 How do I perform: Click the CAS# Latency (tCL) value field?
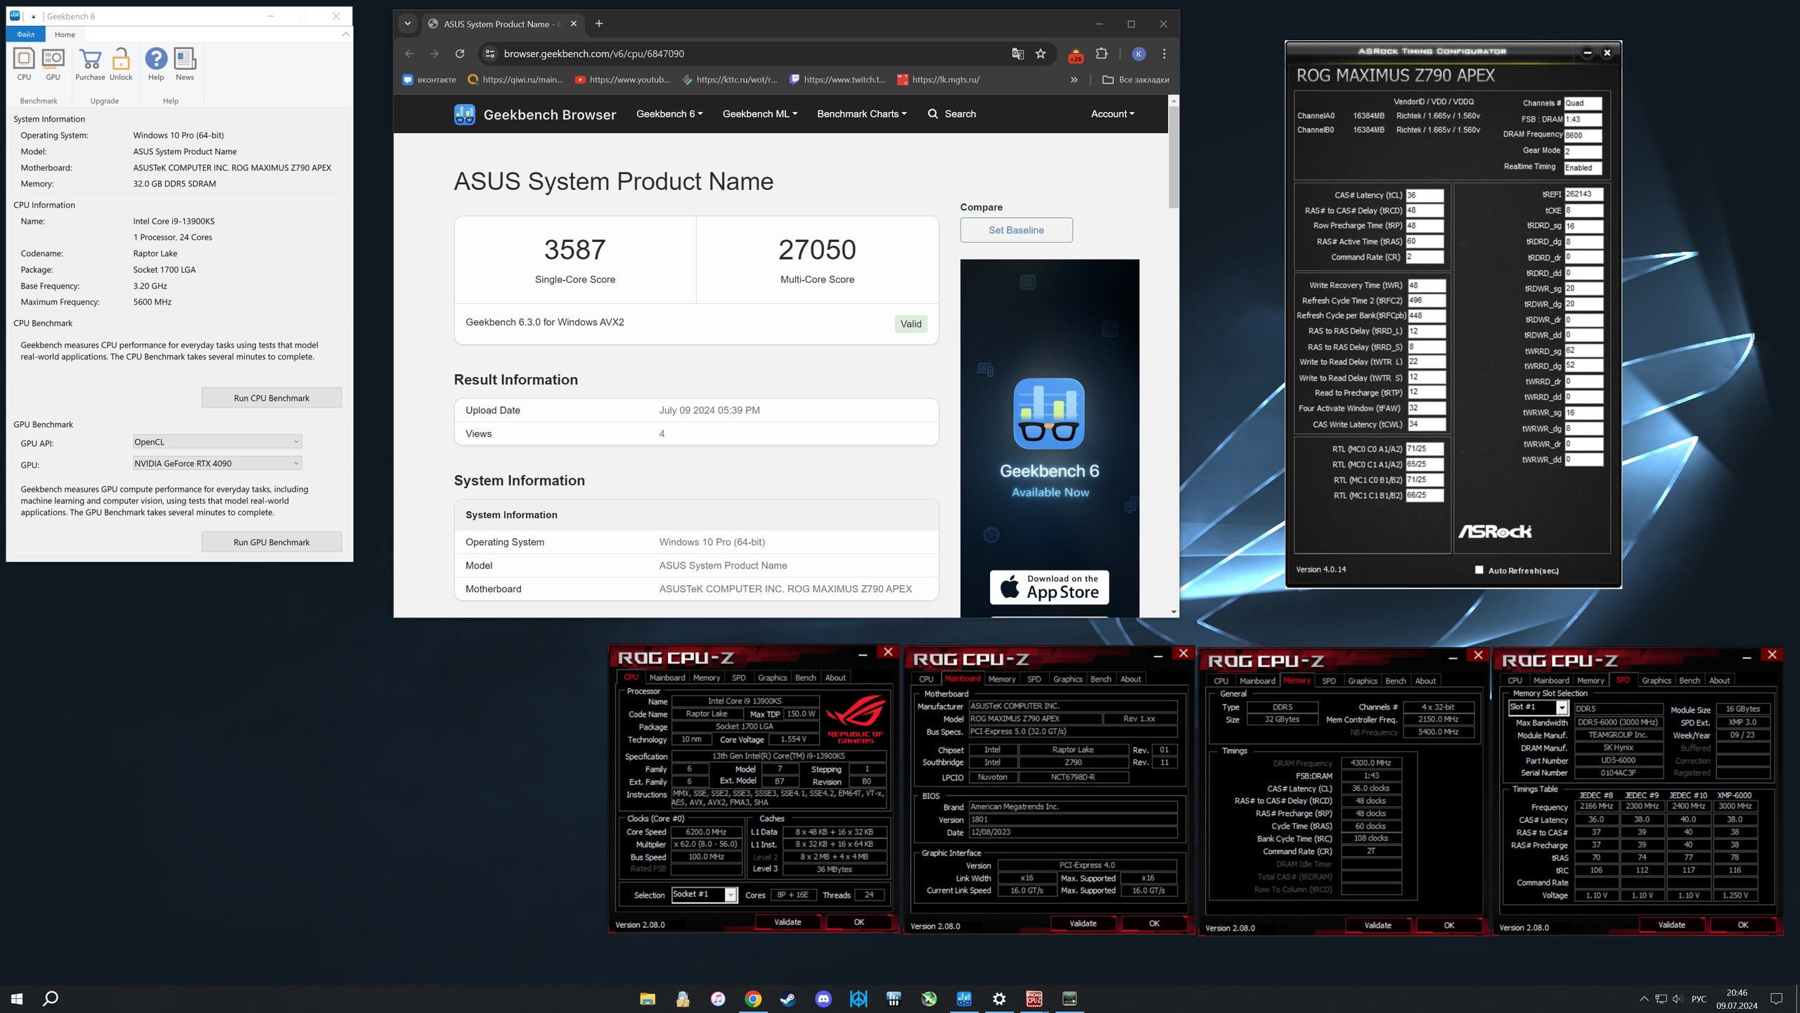(x=1425, y=195)
